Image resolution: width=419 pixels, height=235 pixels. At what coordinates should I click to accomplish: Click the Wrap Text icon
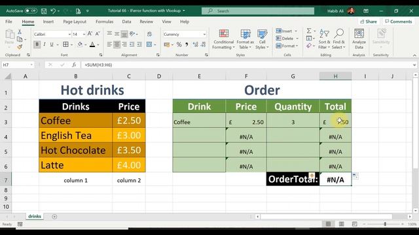[x=149, y=34]
